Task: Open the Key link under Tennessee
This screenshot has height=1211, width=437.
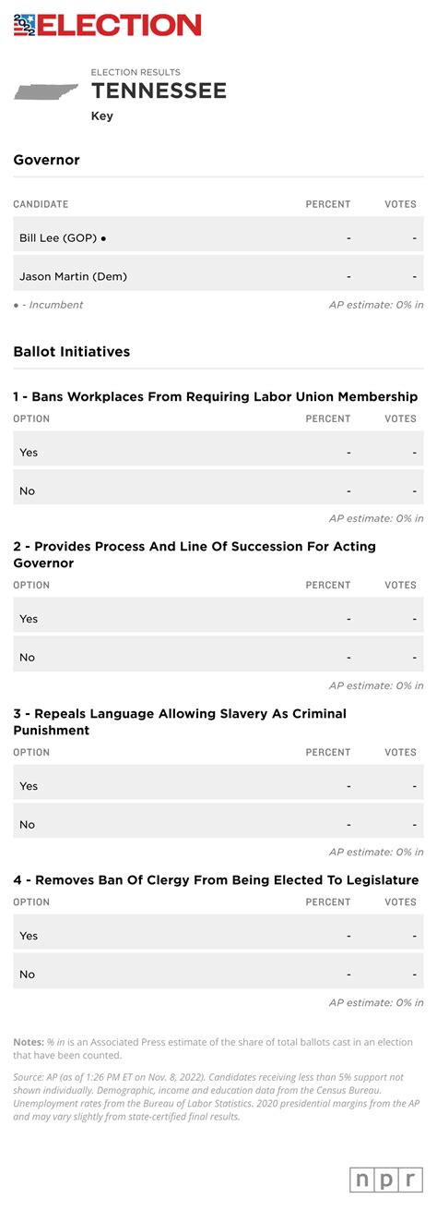Action: 101,116
